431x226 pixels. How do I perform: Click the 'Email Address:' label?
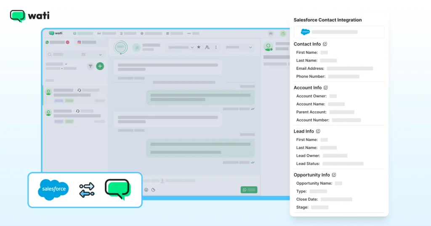310,68
